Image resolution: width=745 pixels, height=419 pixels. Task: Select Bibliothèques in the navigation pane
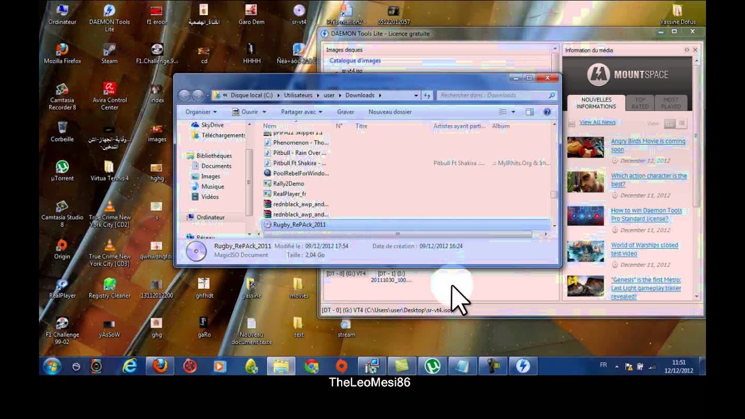(209, 156)
